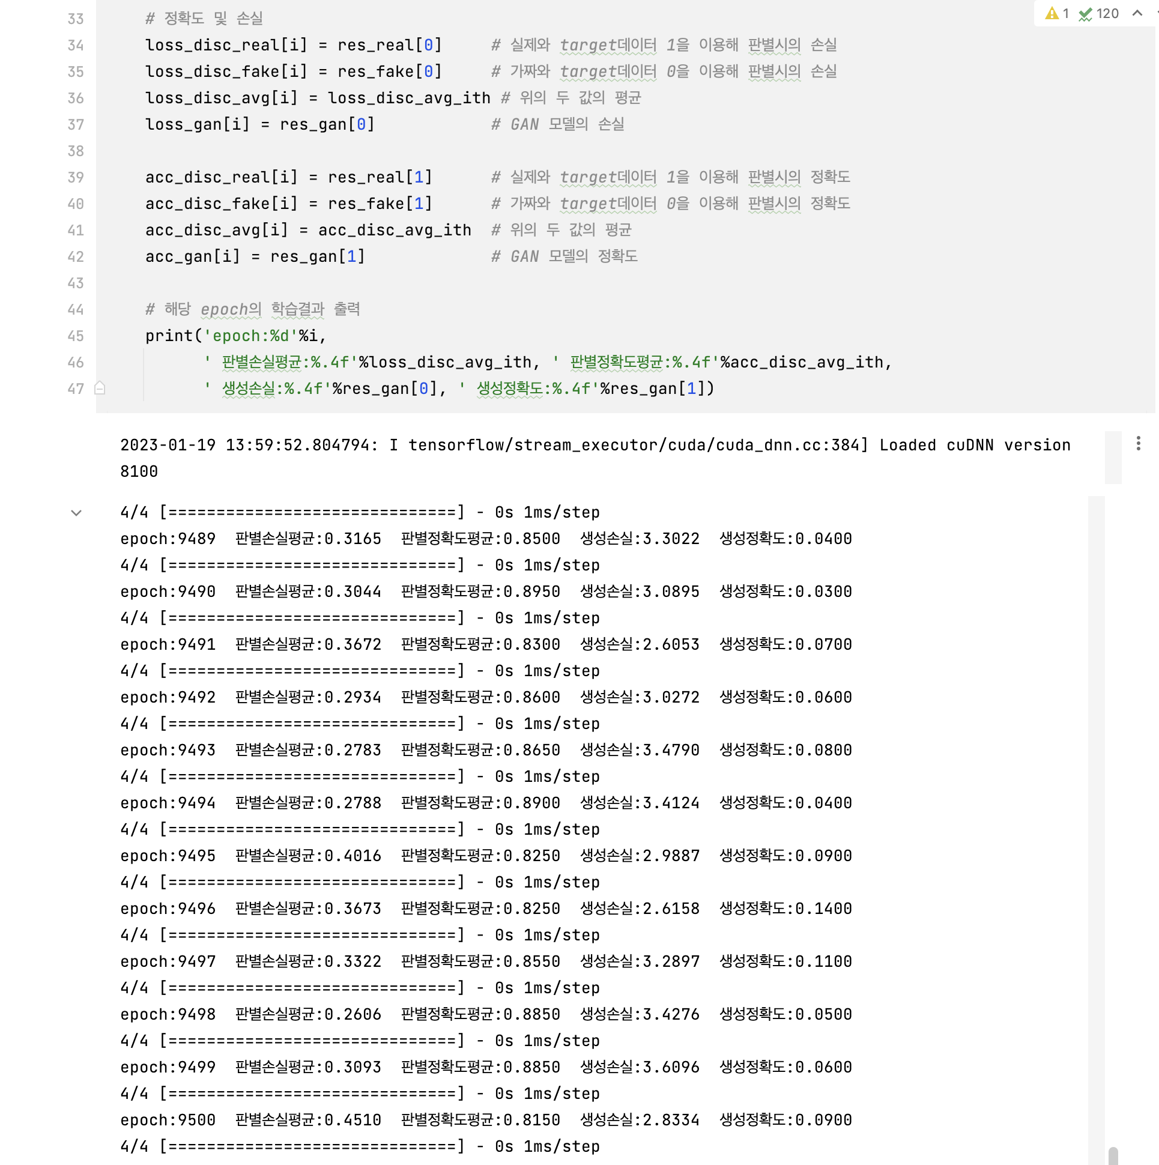Click the yellow warning indicator icon

click(1052, 14)
